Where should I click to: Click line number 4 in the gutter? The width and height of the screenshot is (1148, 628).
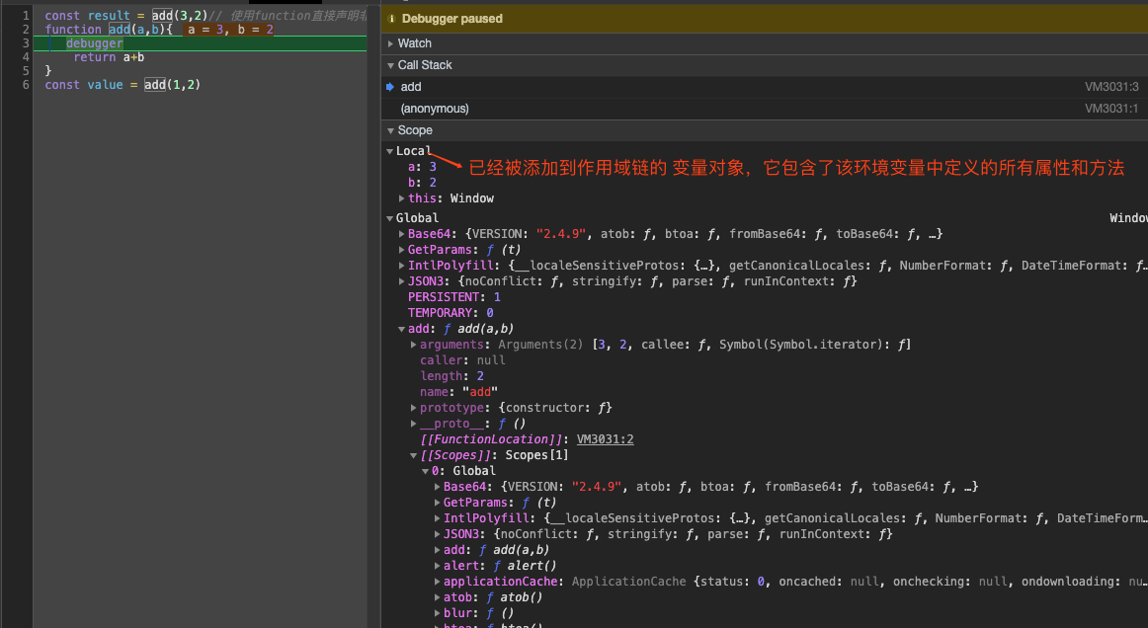[26, 57]
